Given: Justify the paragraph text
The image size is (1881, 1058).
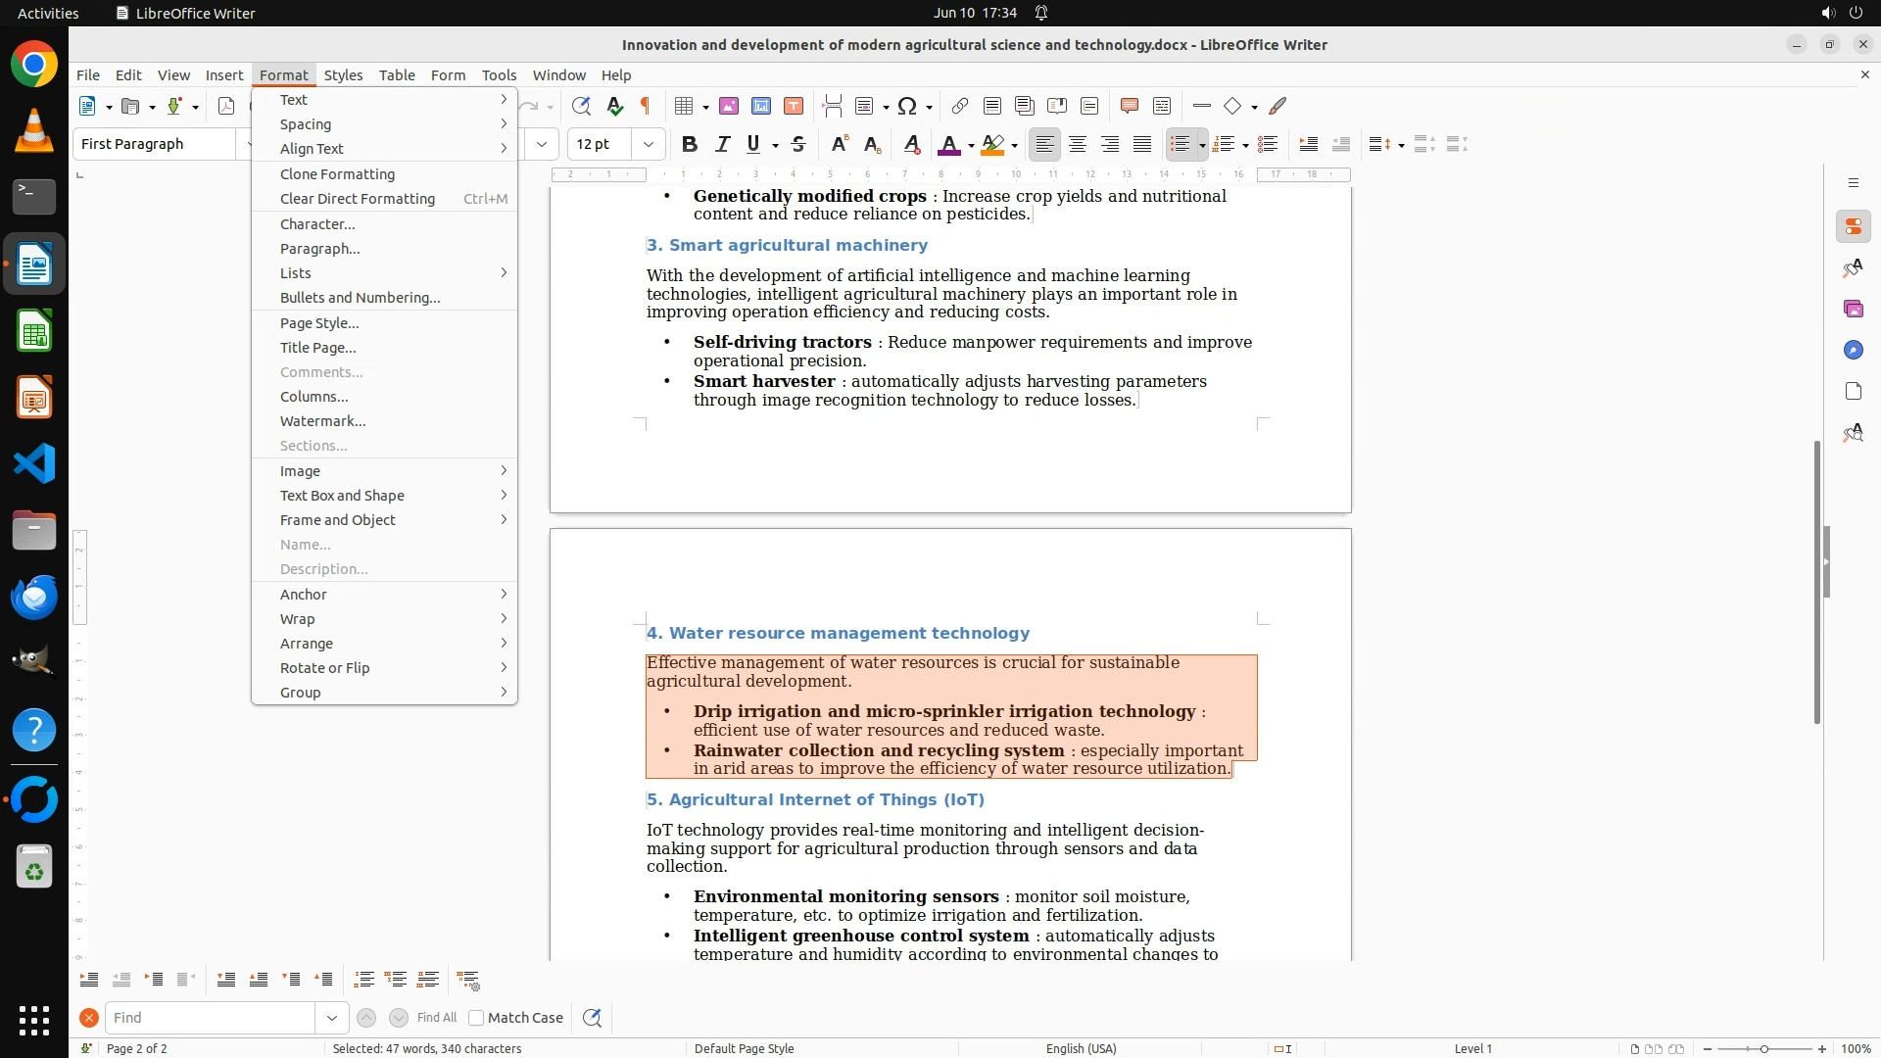Looking at the screenshot, I should coord(1142,144).
